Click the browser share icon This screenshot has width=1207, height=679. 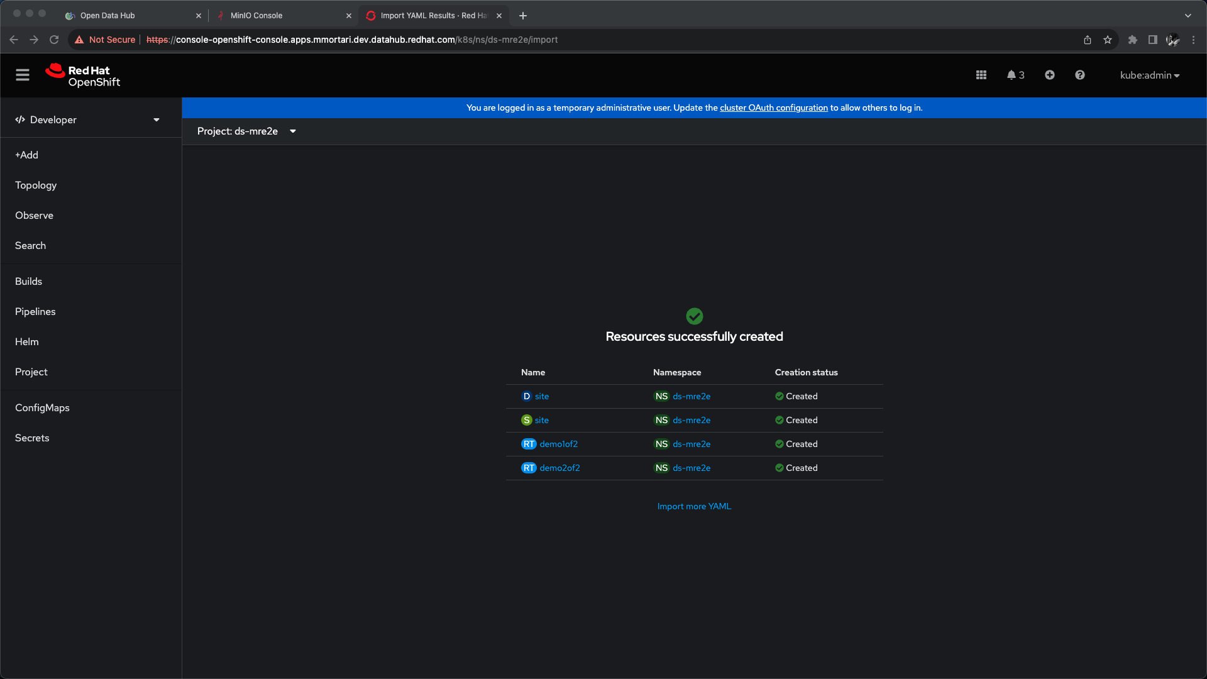tap(1087, 40)
